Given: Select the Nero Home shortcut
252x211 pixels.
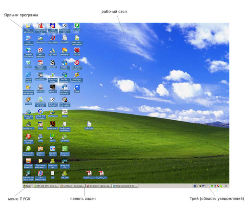Looking at the screenshot, I should [x=40, y=40].
